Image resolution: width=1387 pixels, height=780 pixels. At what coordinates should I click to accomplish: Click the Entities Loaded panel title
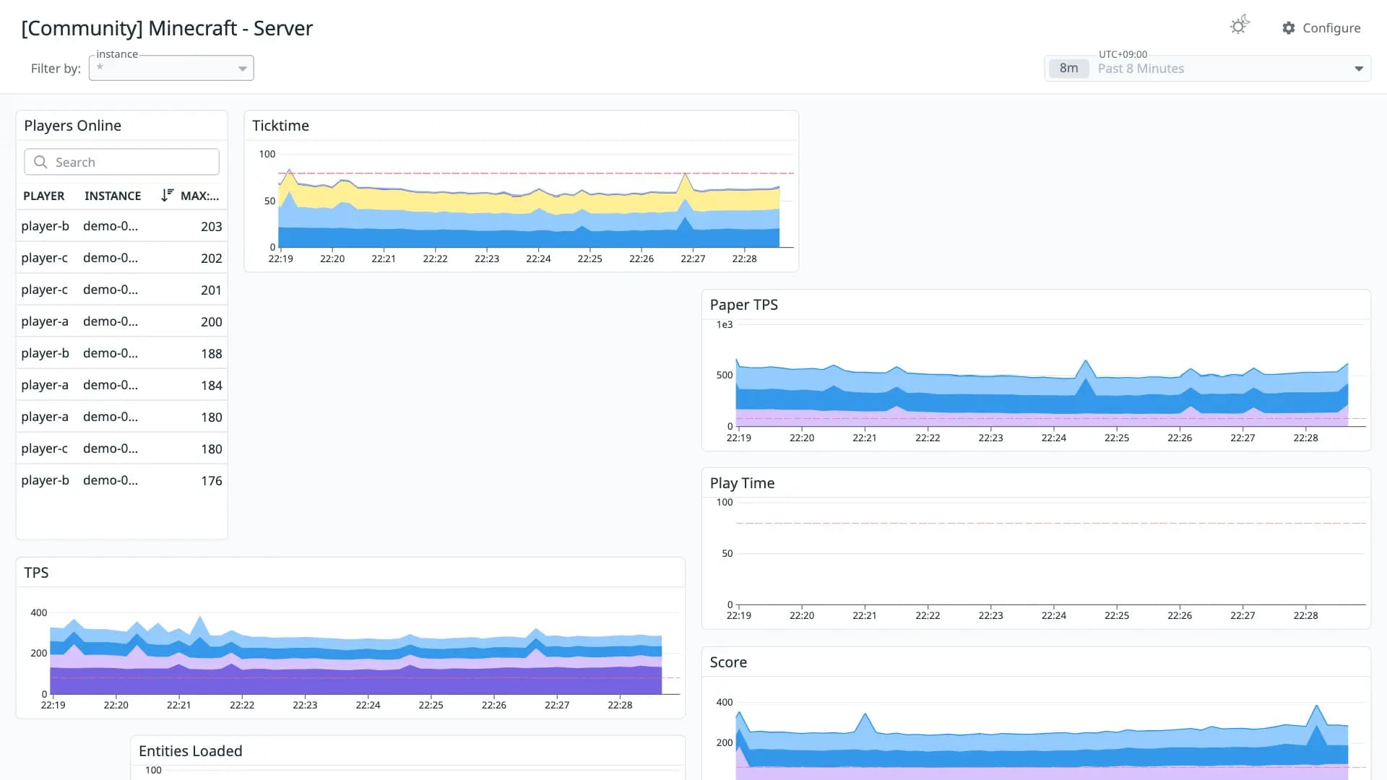tap(190, 751)
